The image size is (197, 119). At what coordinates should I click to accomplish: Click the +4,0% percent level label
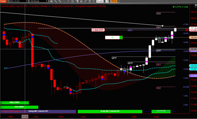click(186, 51)
